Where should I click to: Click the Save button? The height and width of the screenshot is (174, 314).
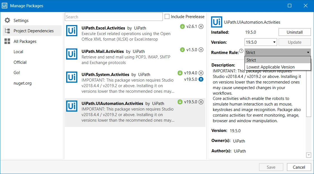271,167
